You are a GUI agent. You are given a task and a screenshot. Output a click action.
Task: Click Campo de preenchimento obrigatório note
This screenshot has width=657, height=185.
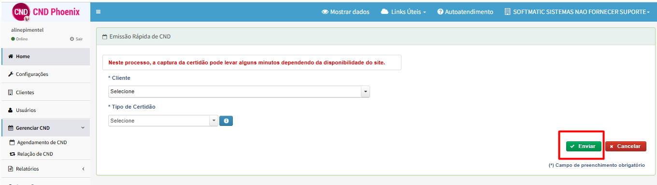597,165
